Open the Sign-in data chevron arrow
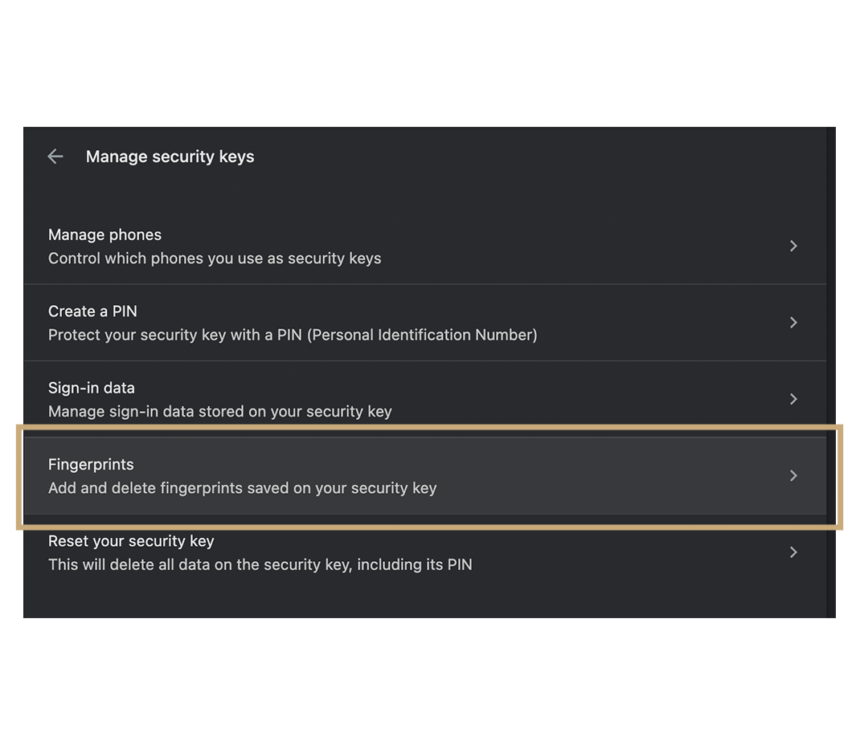The width and height of the screenshot is (860, 745). (793, 399)
